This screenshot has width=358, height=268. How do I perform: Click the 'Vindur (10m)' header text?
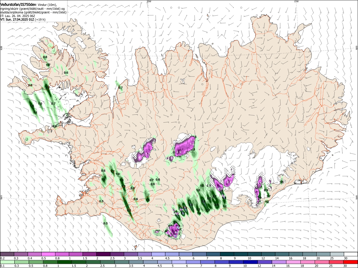(x=47, y=4)
